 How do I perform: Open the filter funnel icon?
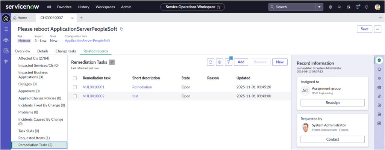coord(229,62)
